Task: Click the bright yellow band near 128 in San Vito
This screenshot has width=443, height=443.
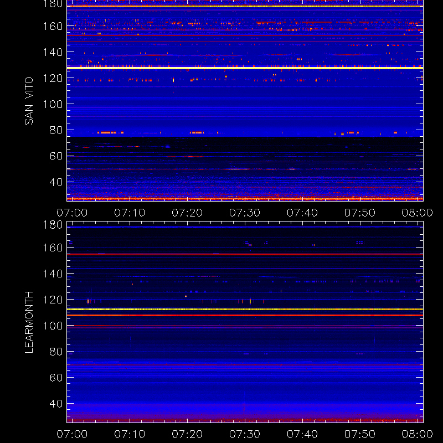Action: click(245, 68)
